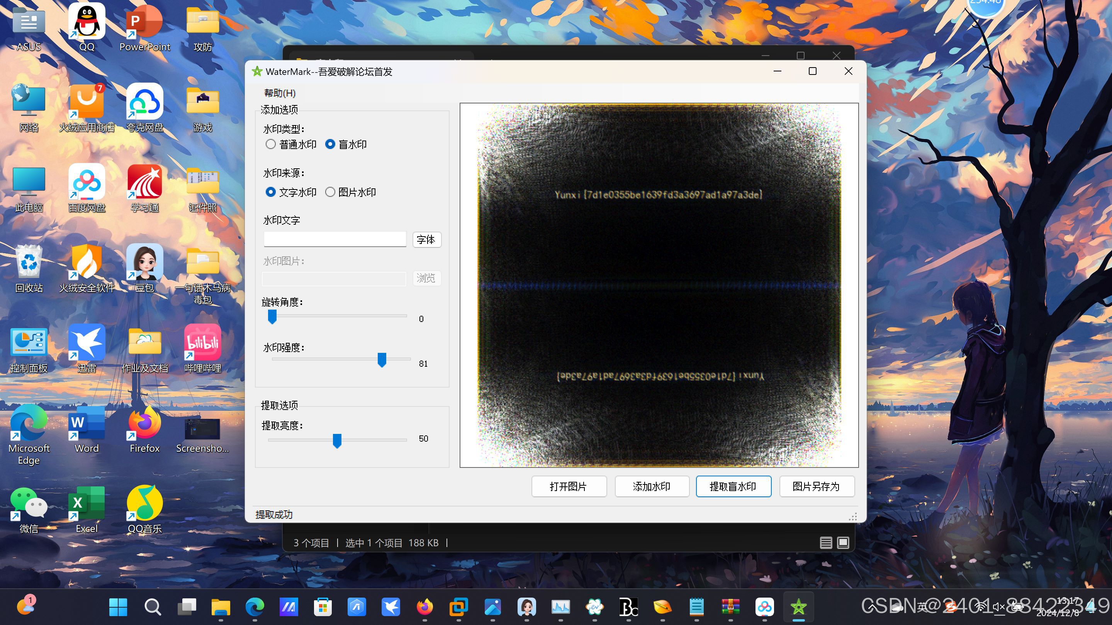
Task: Click the 提取盲水印 button
Action: (x=733, y=486)
